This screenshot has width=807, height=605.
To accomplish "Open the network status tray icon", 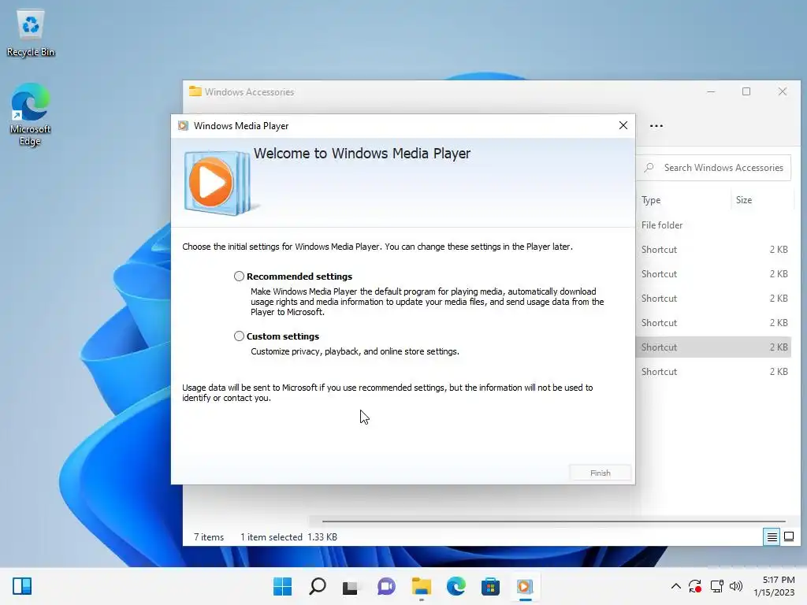I will [x=716, y=586].
